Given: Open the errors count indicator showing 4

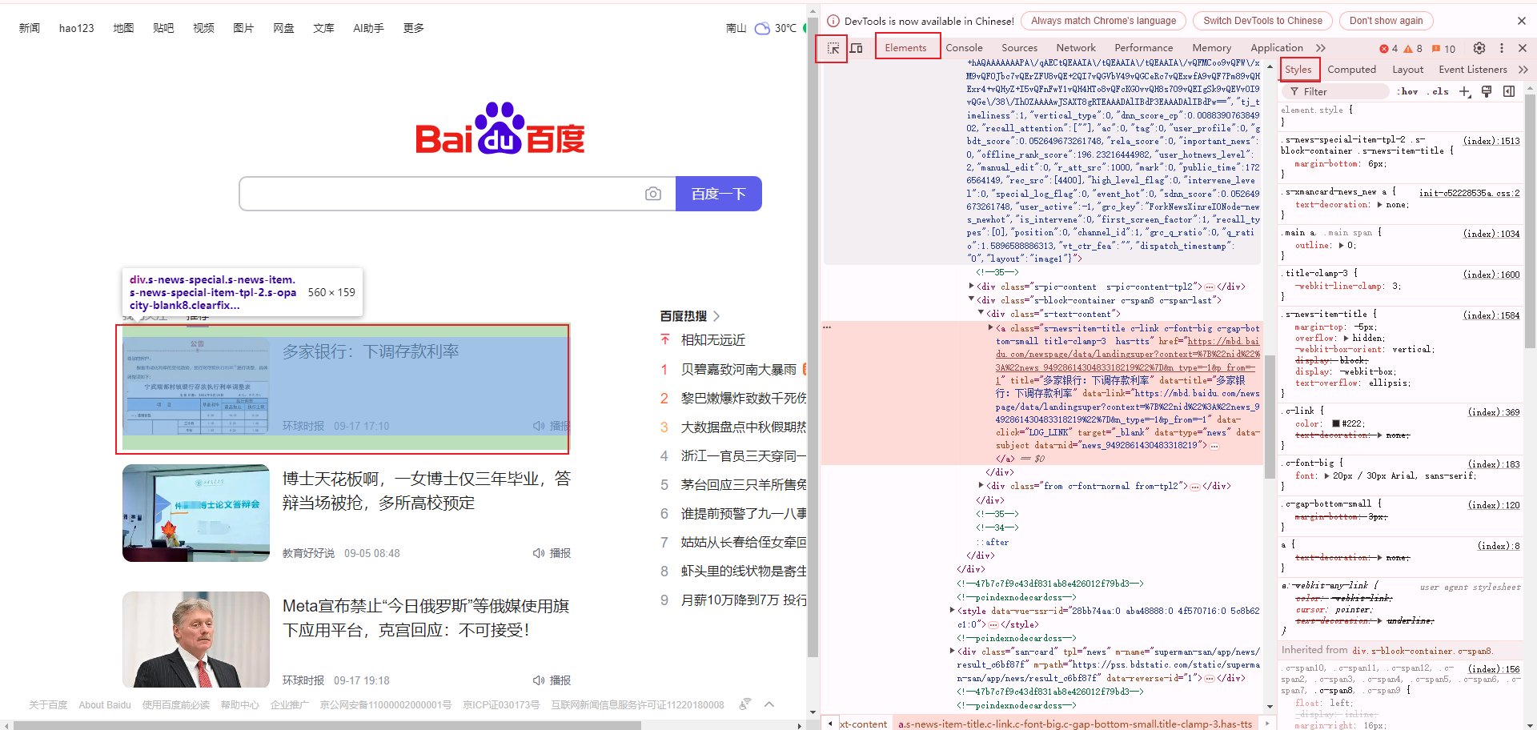Looking at the screenshot, I should click(x=1388, y=49).
